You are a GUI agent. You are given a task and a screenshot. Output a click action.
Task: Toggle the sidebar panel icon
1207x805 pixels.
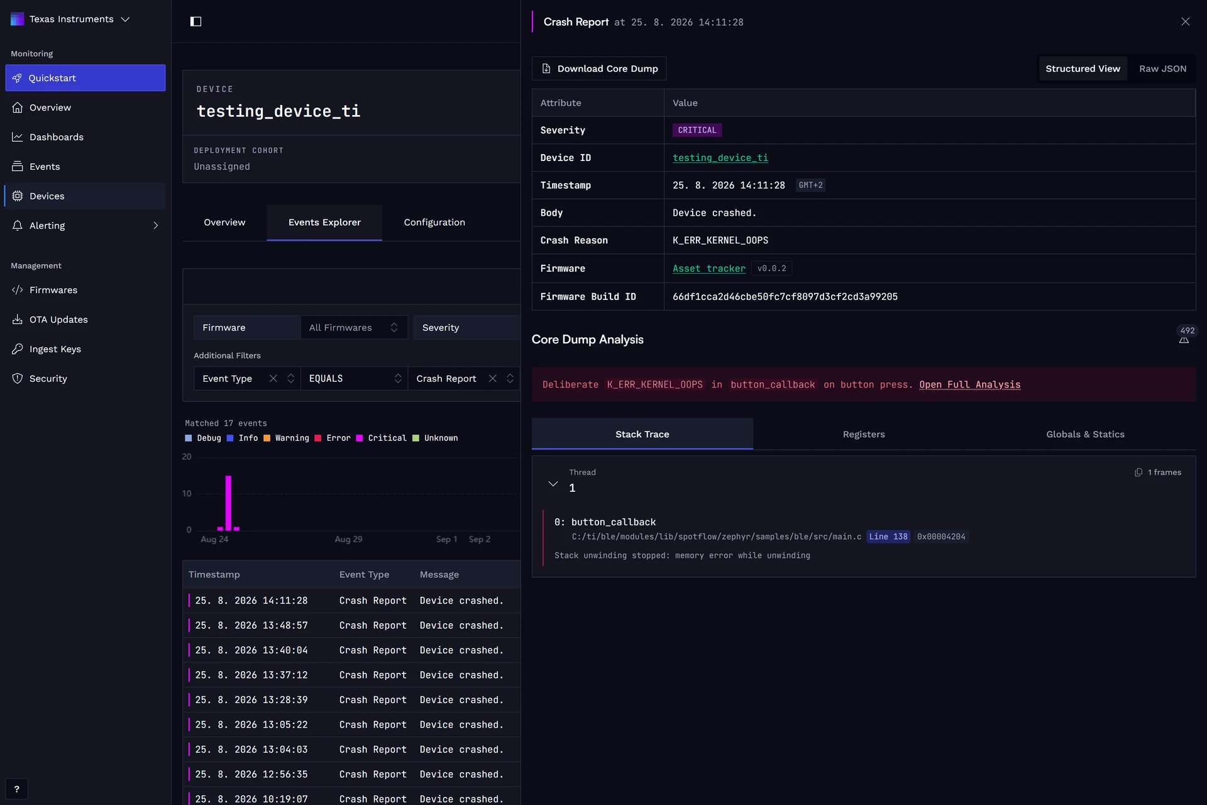(196, 21)
